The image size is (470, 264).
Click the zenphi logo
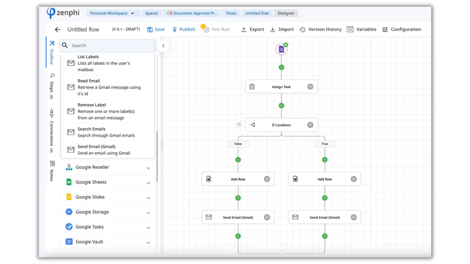click(63, 13)
